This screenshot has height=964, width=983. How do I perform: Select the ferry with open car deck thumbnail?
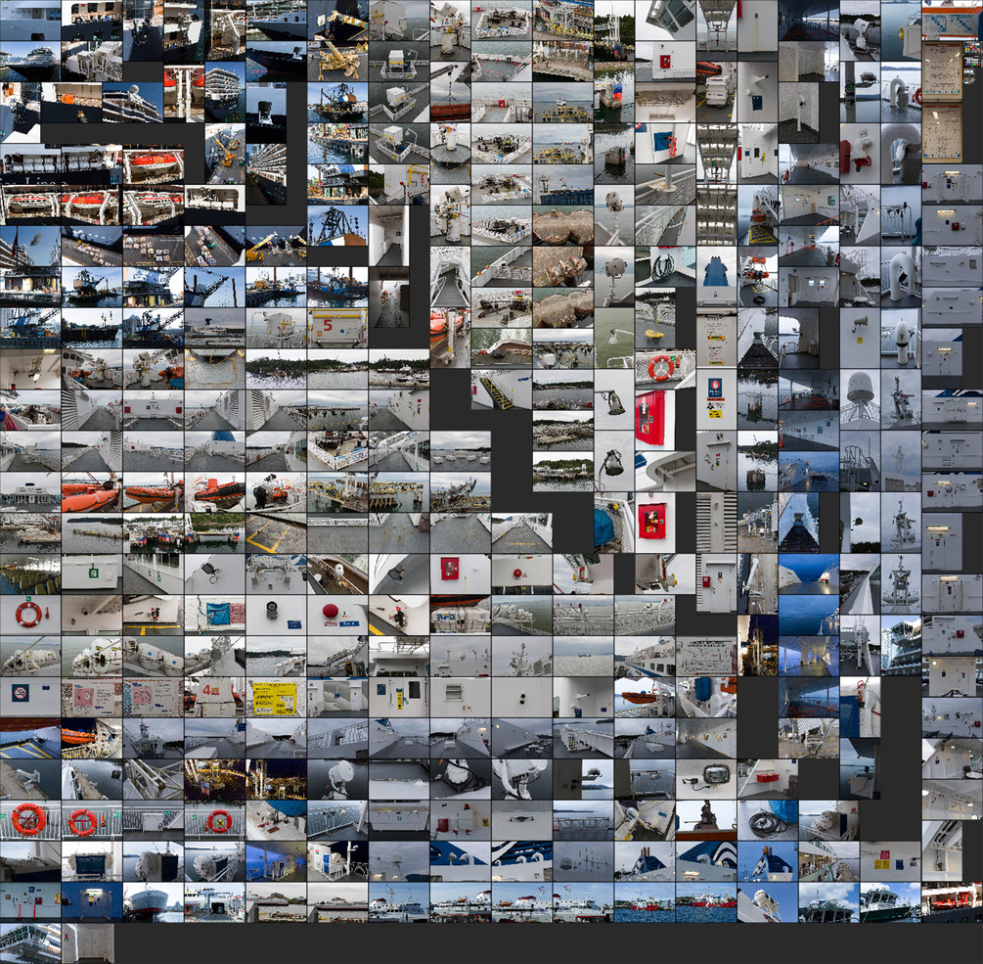point(214,902)
